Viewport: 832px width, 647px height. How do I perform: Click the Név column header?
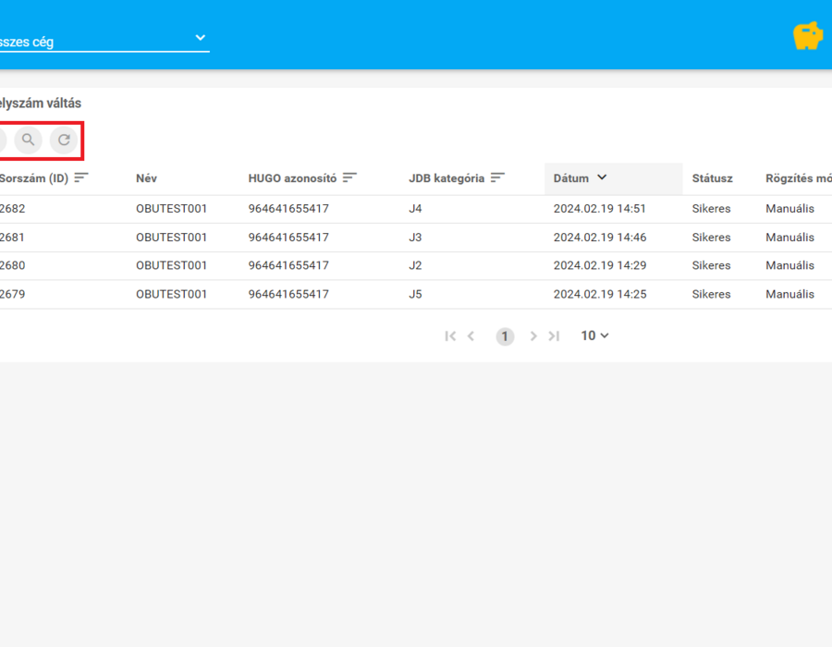pos(146,178)
